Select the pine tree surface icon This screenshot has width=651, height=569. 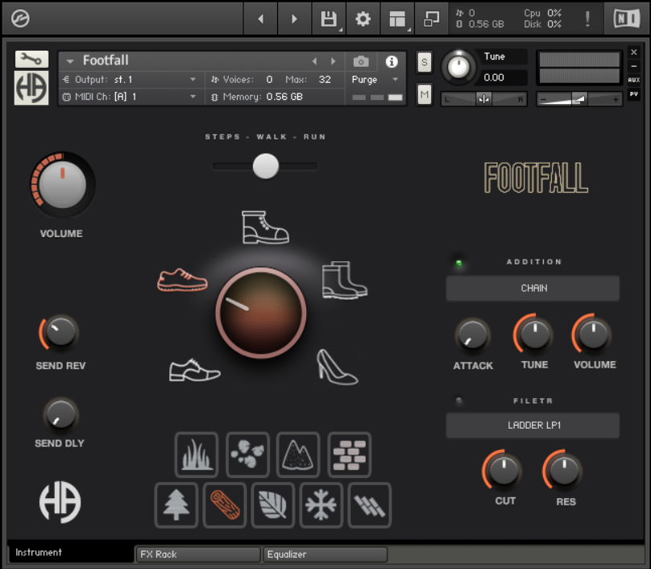176,505
